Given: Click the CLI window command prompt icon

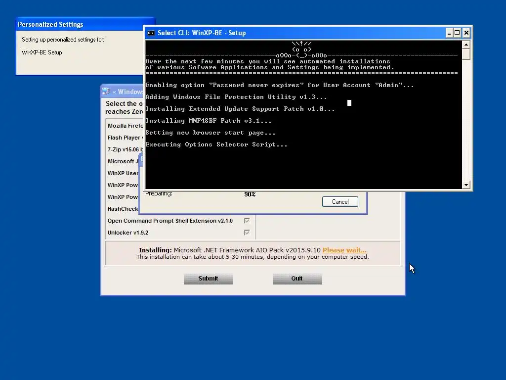Looking at the screenshot, I should point(151,33).
